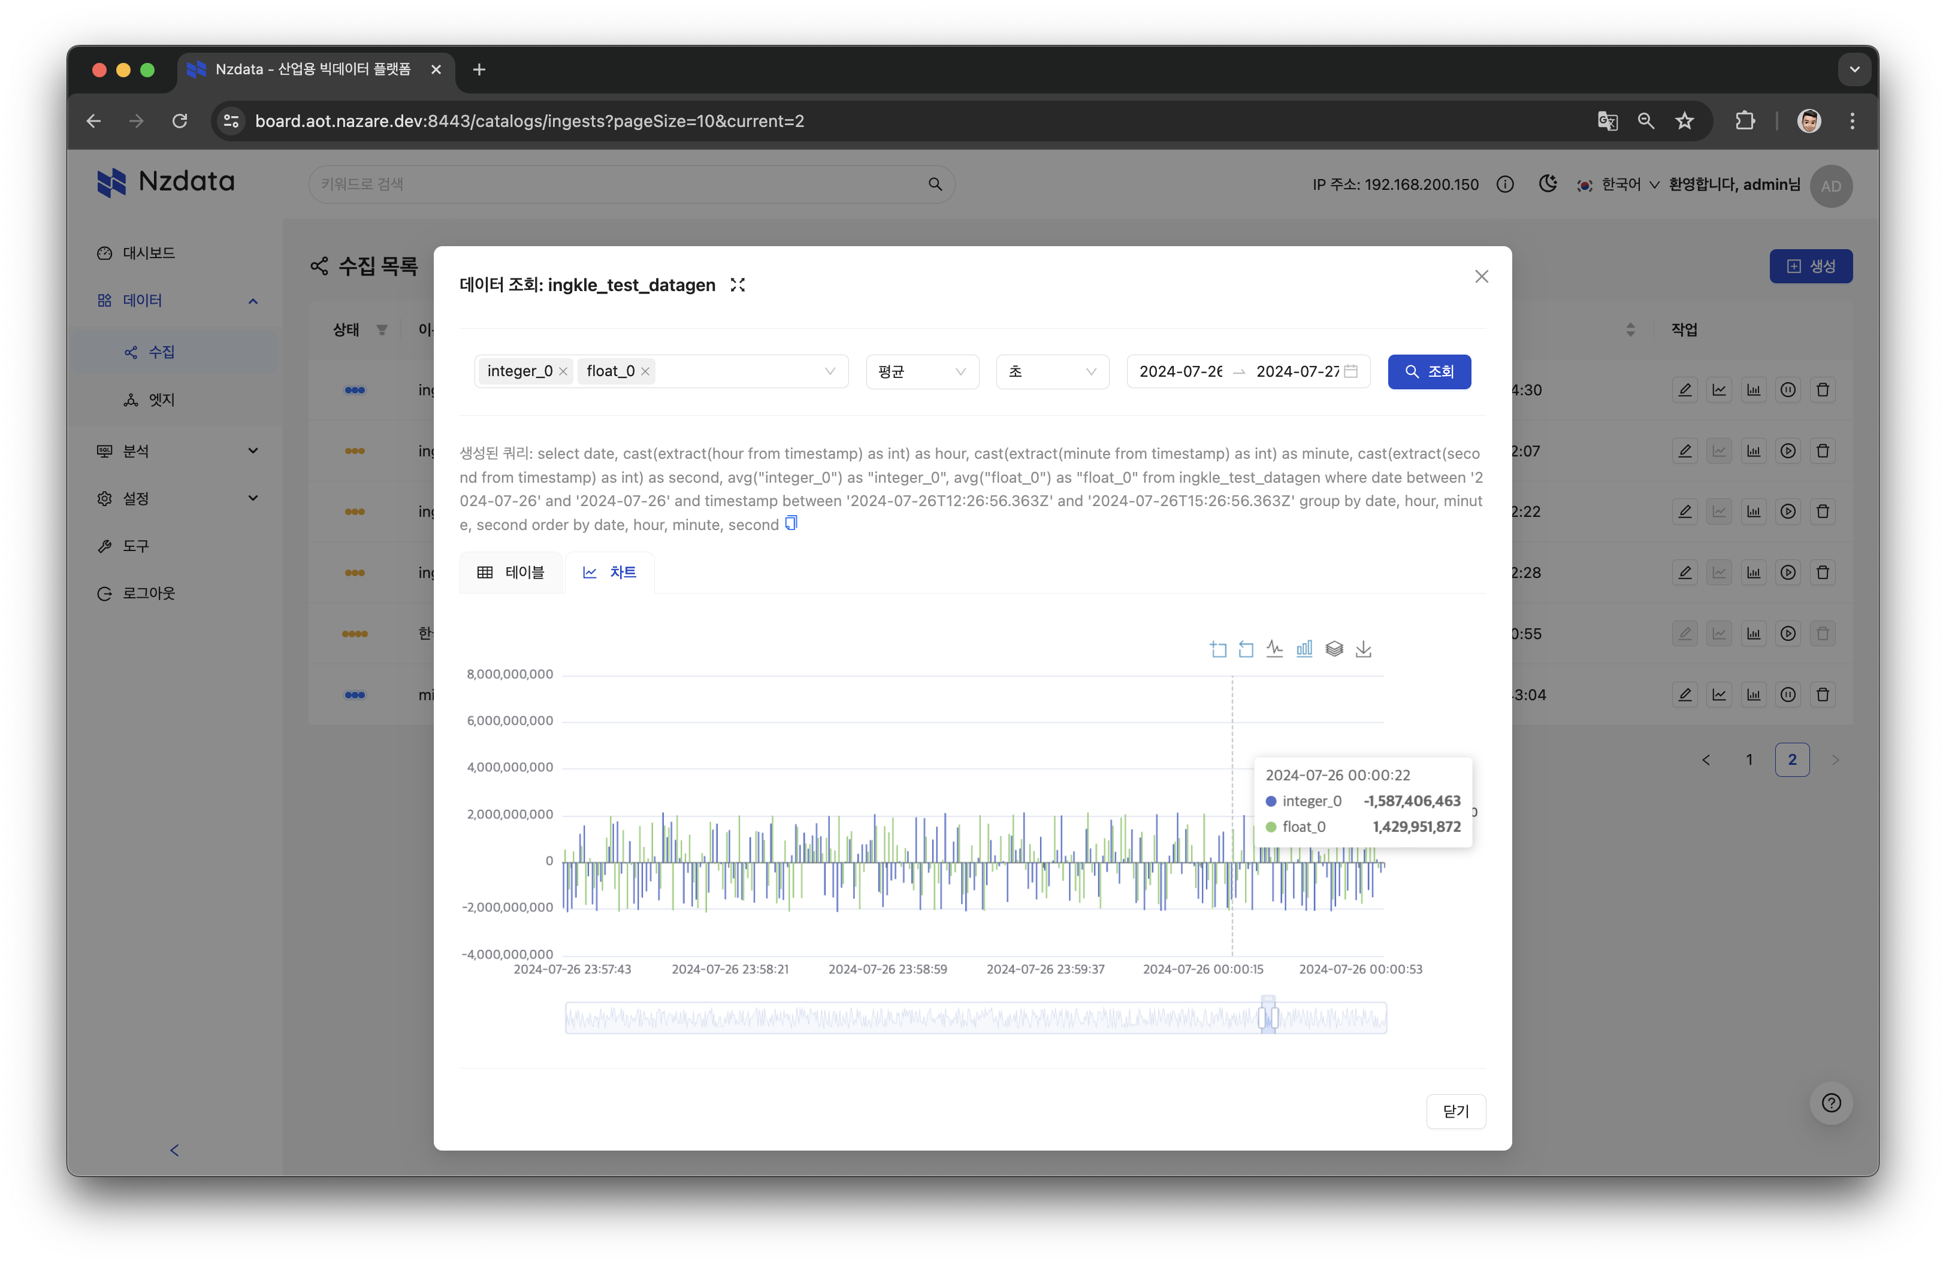
Task: Open a new browser tab
Action: click(479, 69)
